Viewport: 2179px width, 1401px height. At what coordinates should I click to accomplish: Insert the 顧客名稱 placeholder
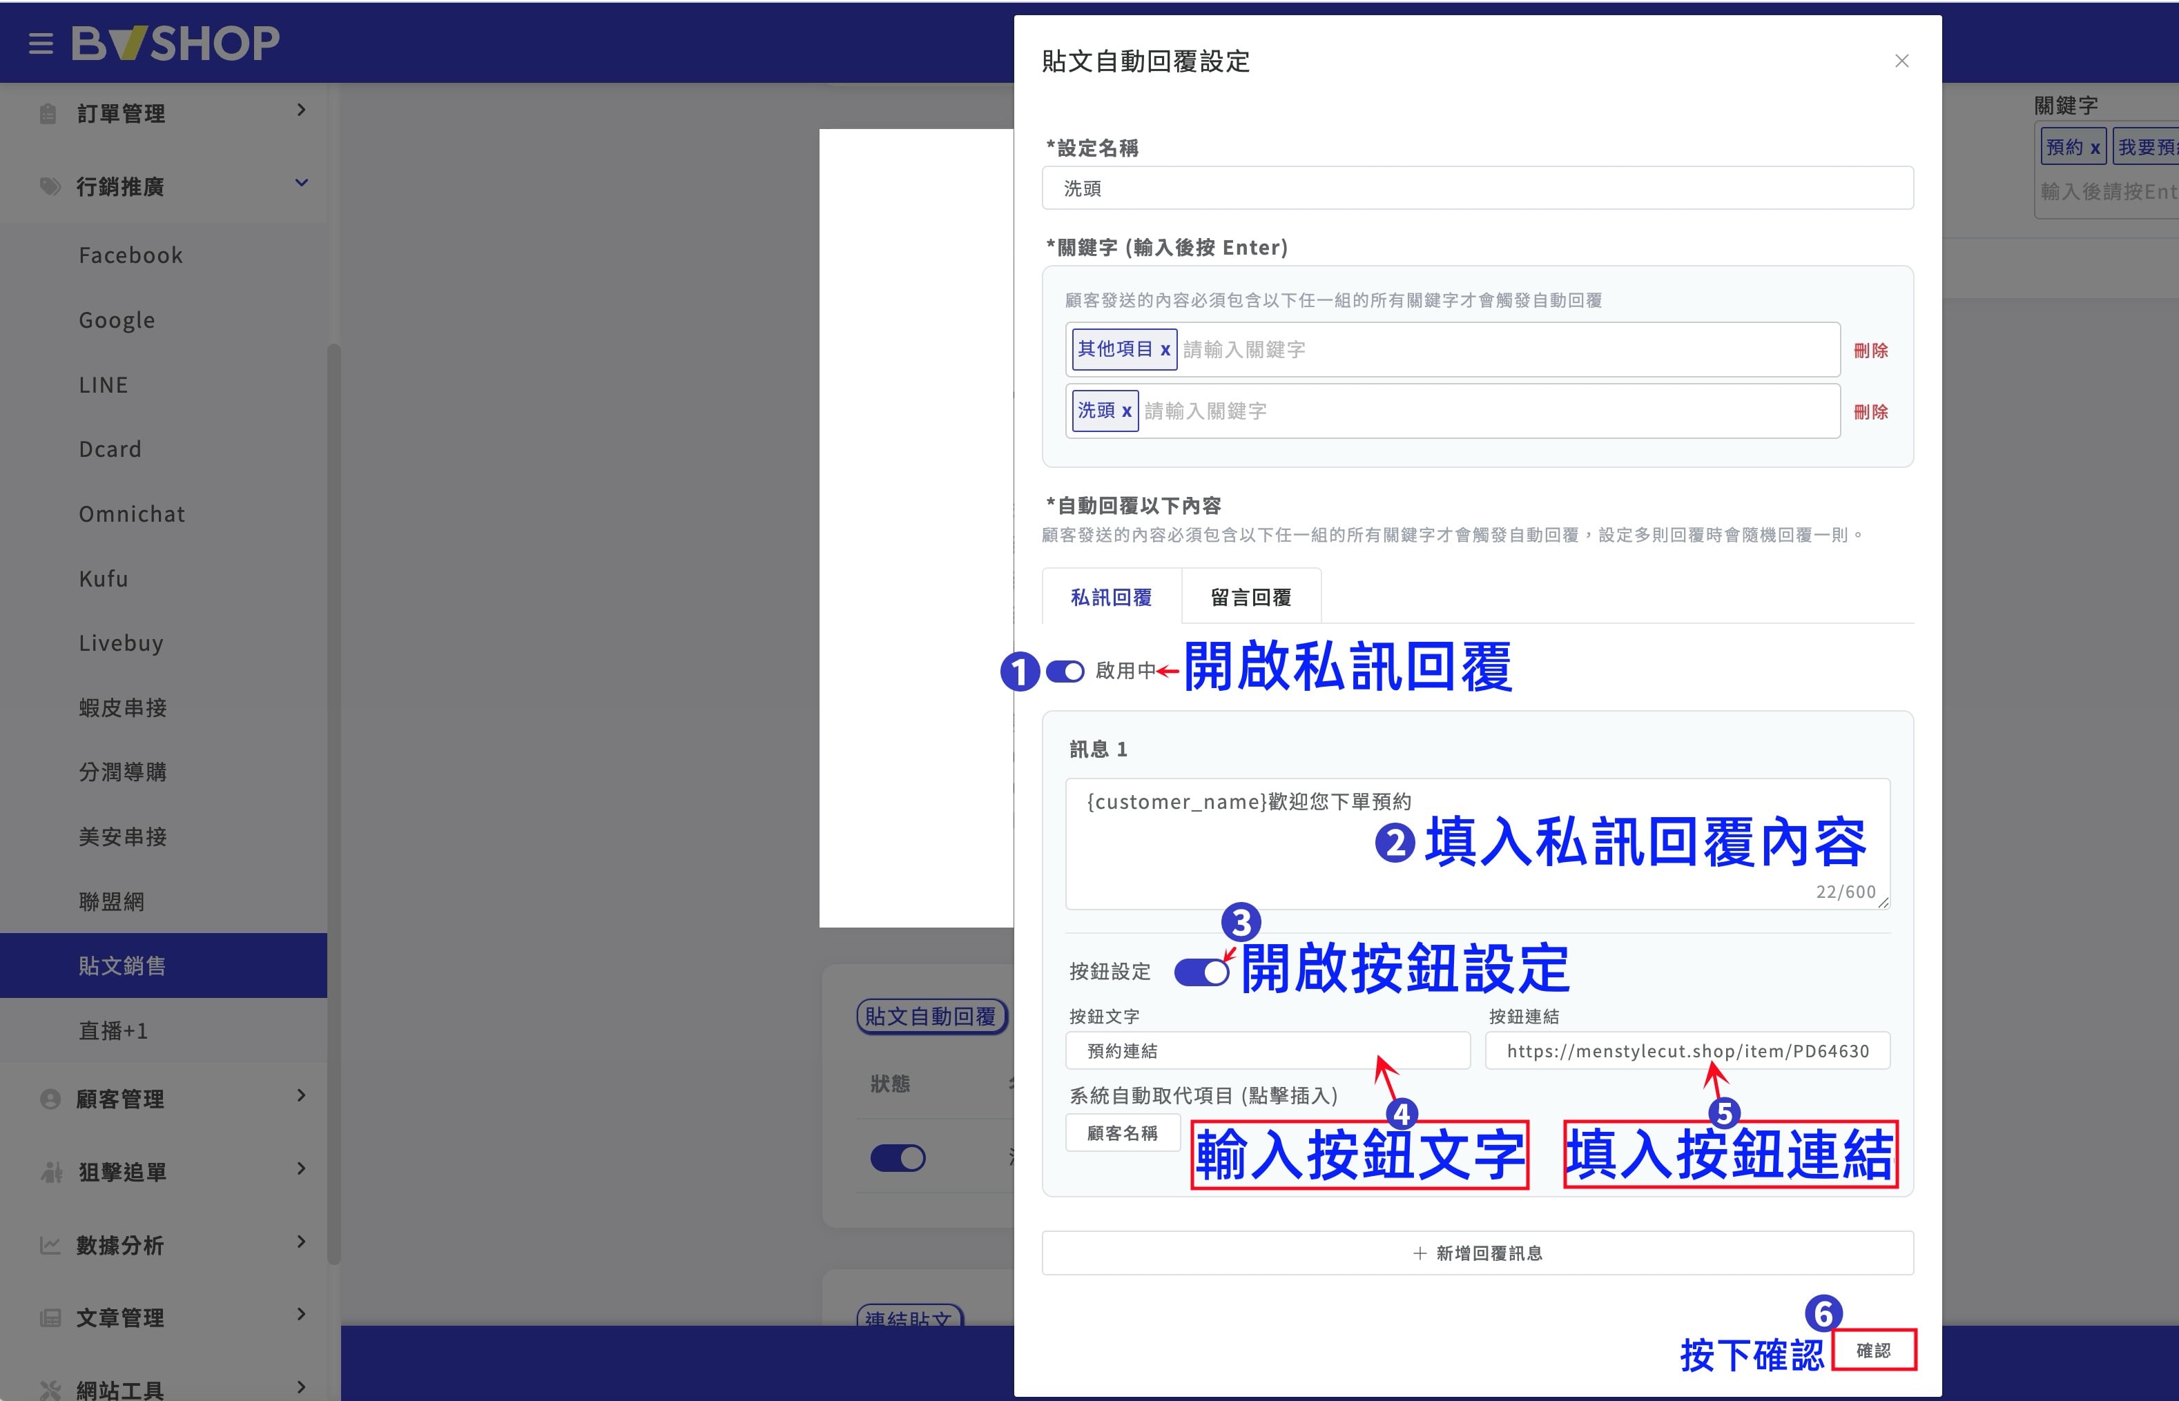point(1122,1133)
